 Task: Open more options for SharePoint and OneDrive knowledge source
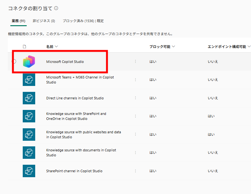pos(135,116)
